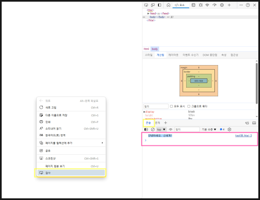Click the computed styles 필터 input
The width and height of the screenshot is (260, 200).
pos(156,106)
